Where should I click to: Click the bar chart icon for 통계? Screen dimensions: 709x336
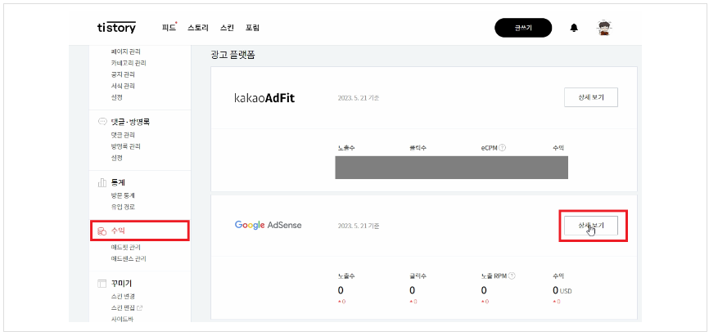[x=102, y=182]
